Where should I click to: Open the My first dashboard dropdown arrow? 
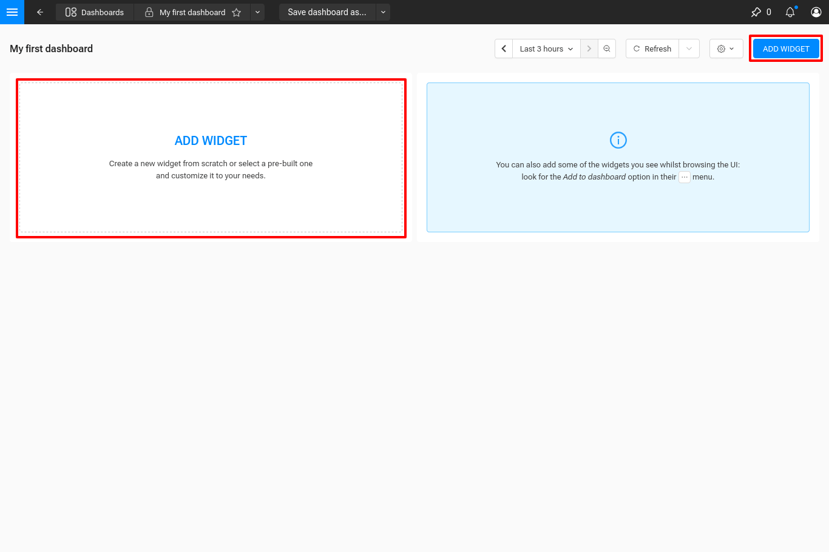point(257,12)
